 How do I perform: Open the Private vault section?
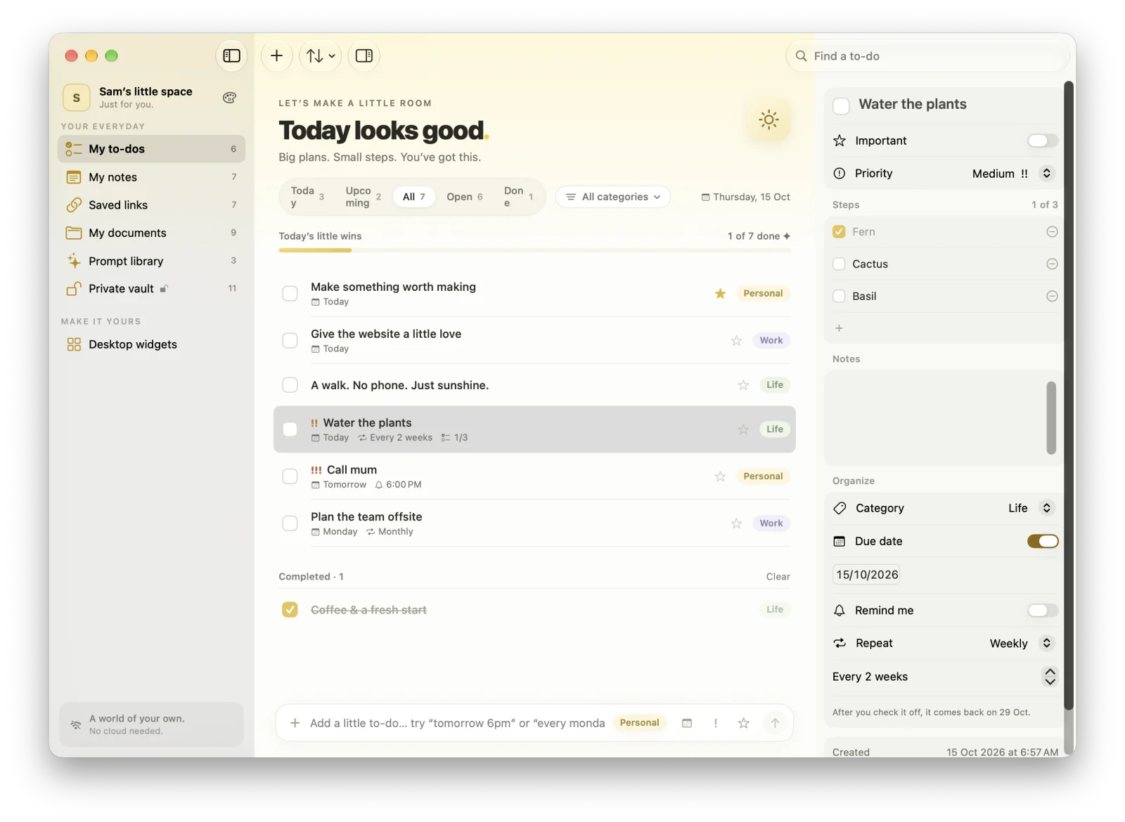pos(151,289)
